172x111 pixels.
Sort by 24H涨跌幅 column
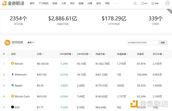pos(73,54)
